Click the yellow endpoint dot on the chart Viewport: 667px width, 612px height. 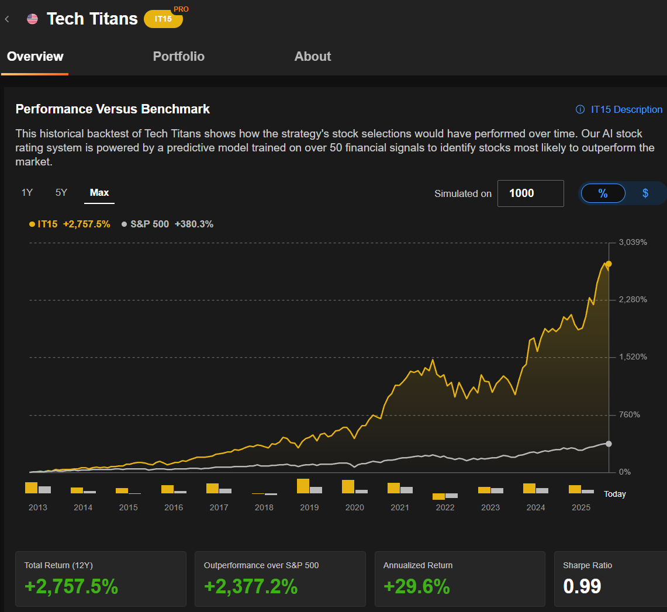pos(608,264)
